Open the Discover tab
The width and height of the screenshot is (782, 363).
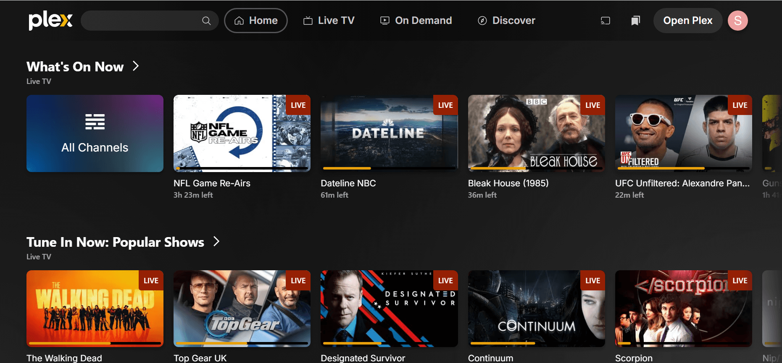click(x=506, y=21)
